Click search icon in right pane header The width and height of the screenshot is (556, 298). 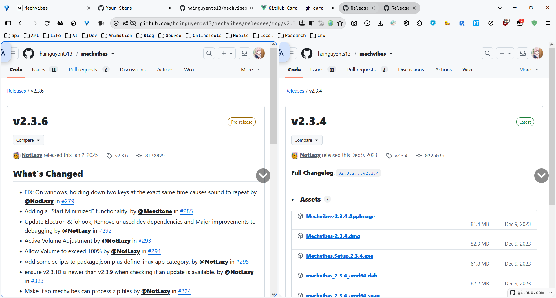pos(487,53)
